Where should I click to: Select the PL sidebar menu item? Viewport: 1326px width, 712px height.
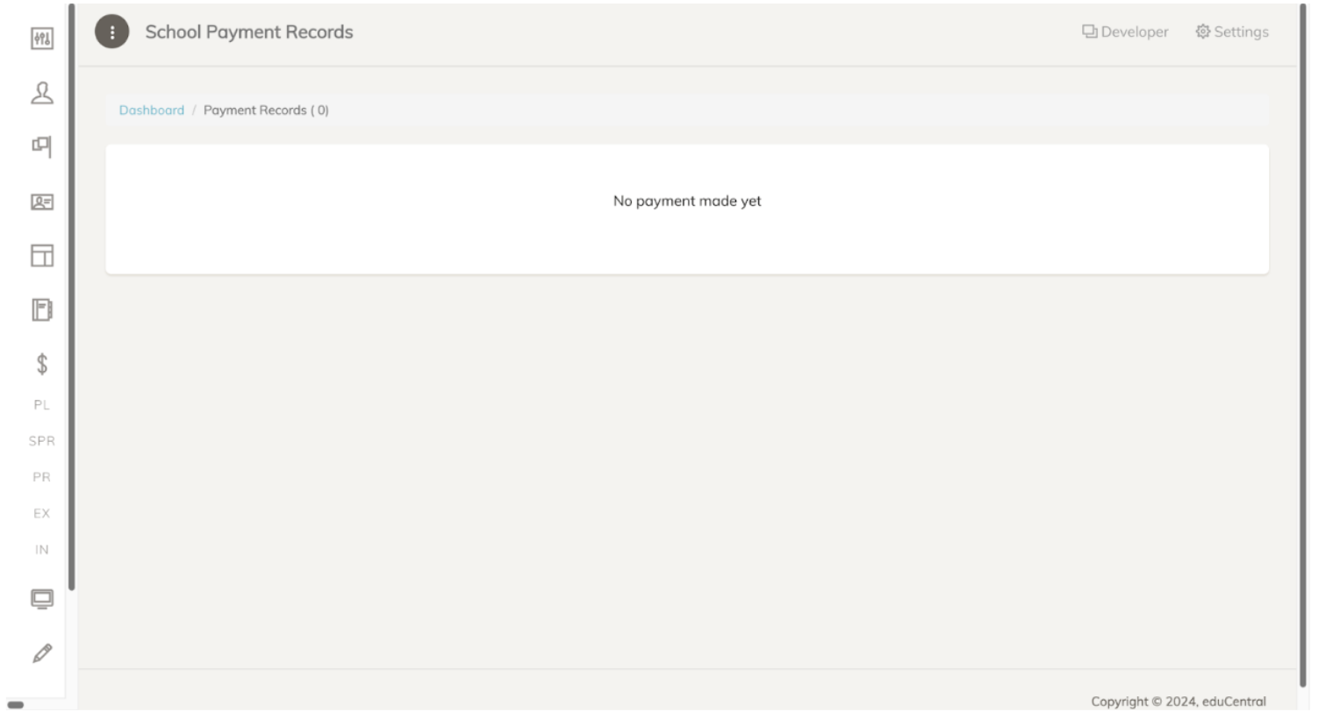[x=41, y=405]
